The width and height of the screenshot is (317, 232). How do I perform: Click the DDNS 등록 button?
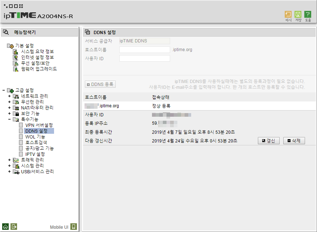click(100, 84)
